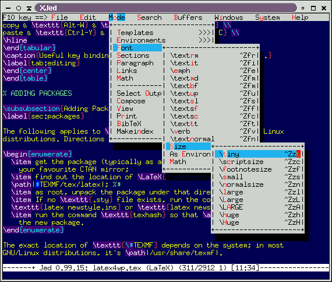Insert \emph from the Font submenu
Viewport: 332px width, 282px height.
tap(211, 71)
